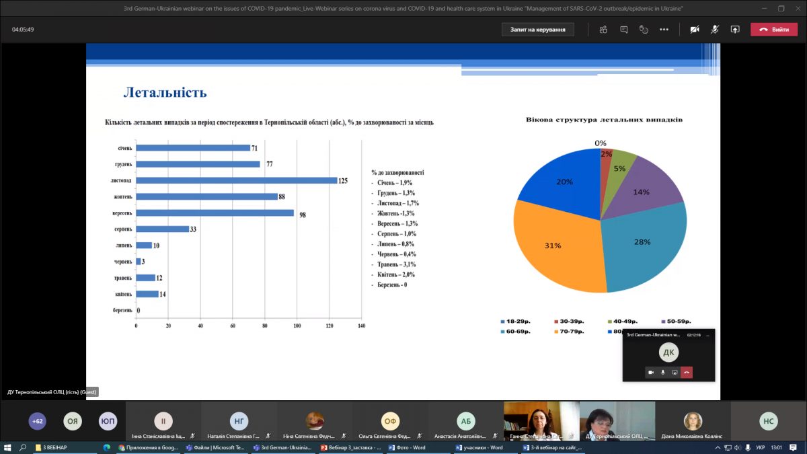Open Microsoft Edge from the taskbar
Screen dimensions: 807x454
click(x=106, y=447)
